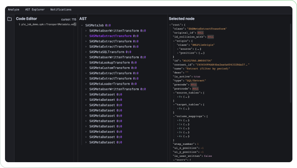297x168 pixels.
Task: Collapse the "root" JSON node
Action: (x=170, y=25)
